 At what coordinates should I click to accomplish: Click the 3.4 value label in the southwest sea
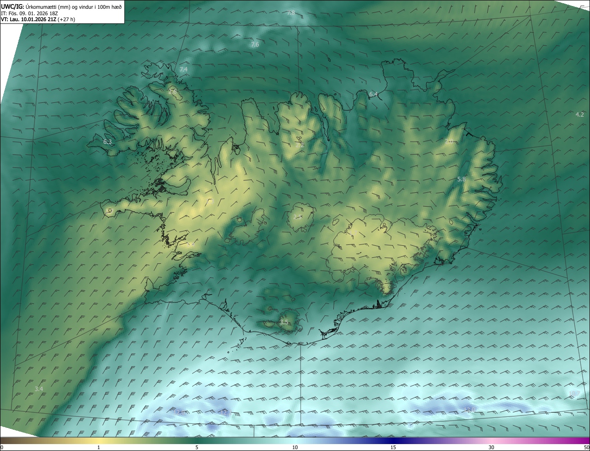[39, 389]
